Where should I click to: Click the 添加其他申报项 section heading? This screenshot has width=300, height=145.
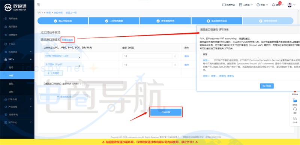click(x=51, y=33)
